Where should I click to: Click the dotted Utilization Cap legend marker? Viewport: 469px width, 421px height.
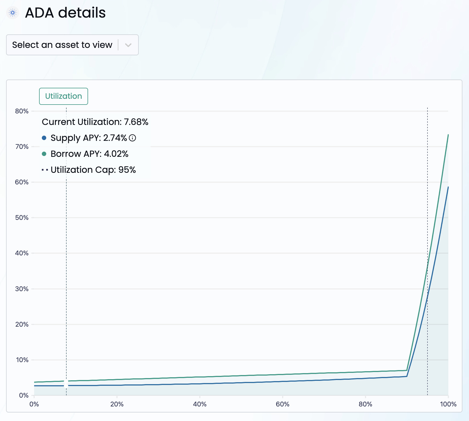[x=45, y=170]
